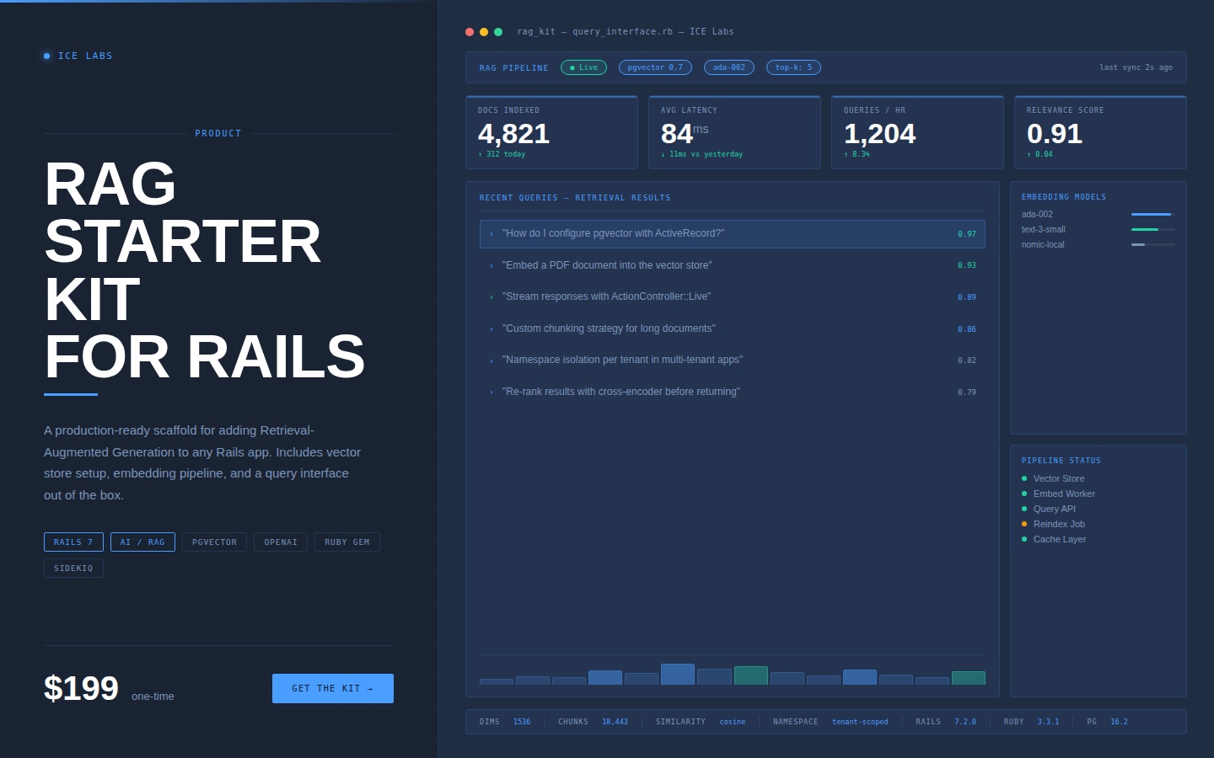
Task: Click the Cache Layer status dot
Action: click(1024, 539)
